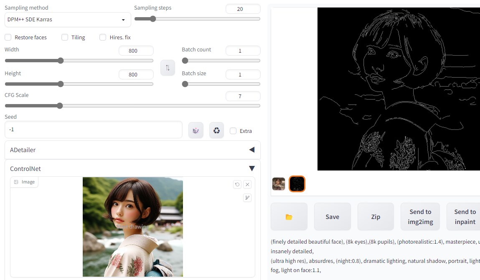This screenshot has height=280, width=480.
Task: Enable the Hires. fix checkbox
Action: [x=103, y=37]
